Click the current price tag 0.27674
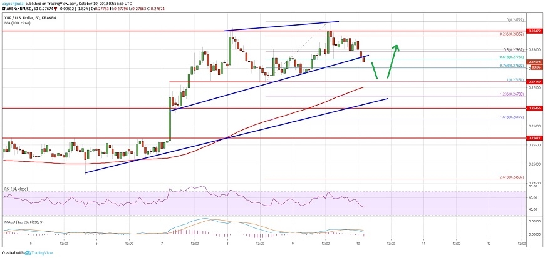Screen dimensions: 545x258 534,61
